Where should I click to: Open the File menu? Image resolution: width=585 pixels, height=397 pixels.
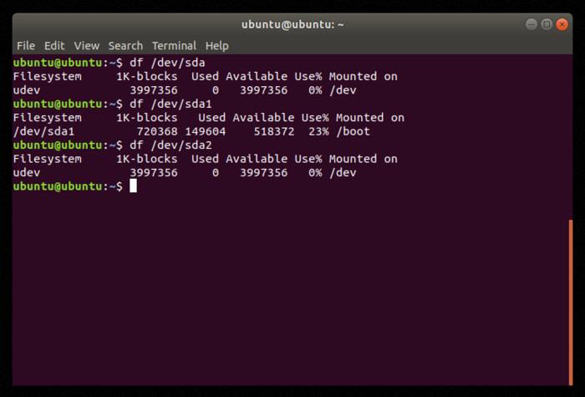tap(26, 46)
